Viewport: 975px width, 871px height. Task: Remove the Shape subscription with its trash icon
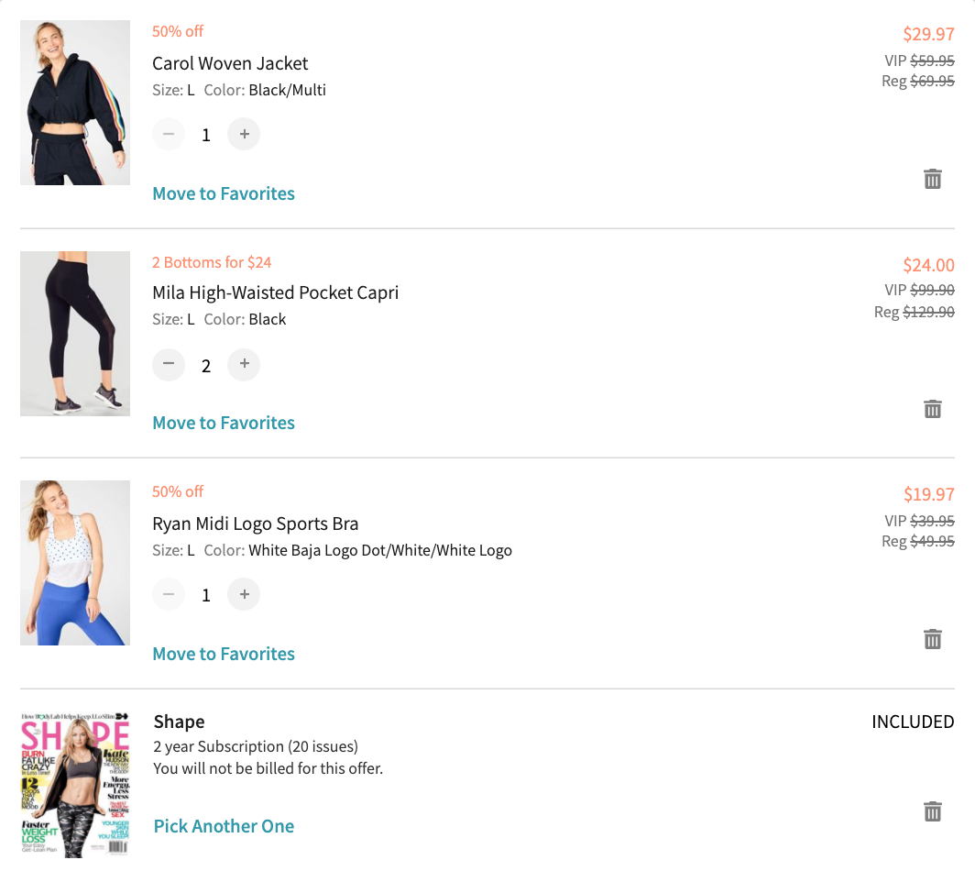[933, 811]
